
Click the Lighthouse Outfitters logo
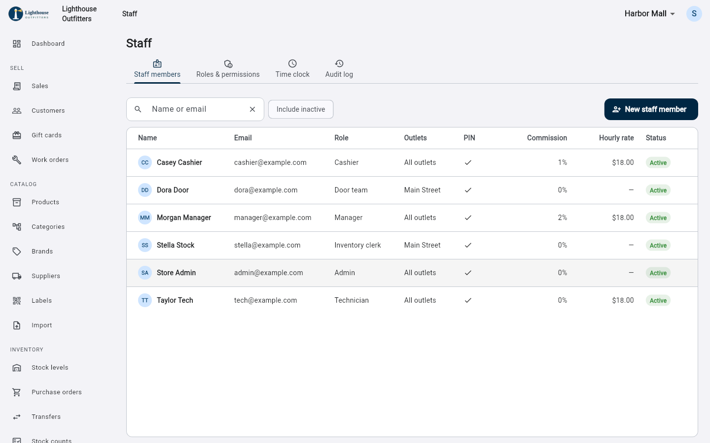(29, 14)
